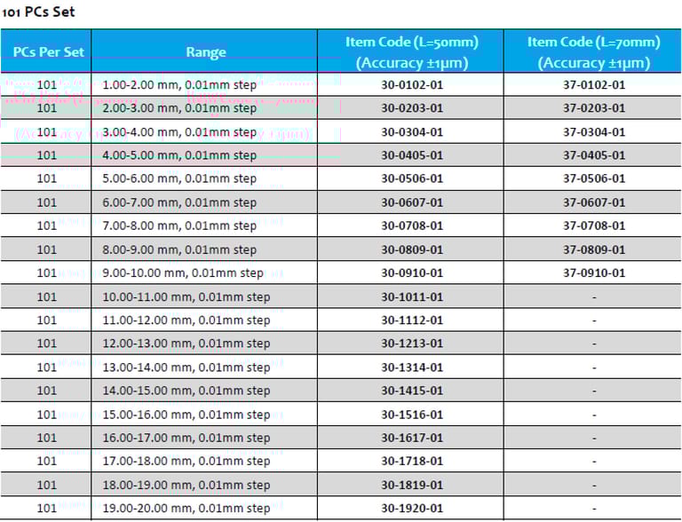Screen dimensions: 682x522
Task: Open item code 30-0708-01
Action: point(411,225)
